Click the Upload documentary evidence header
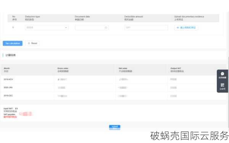Viewport: 229px width, 143px height. click(189, 18)
